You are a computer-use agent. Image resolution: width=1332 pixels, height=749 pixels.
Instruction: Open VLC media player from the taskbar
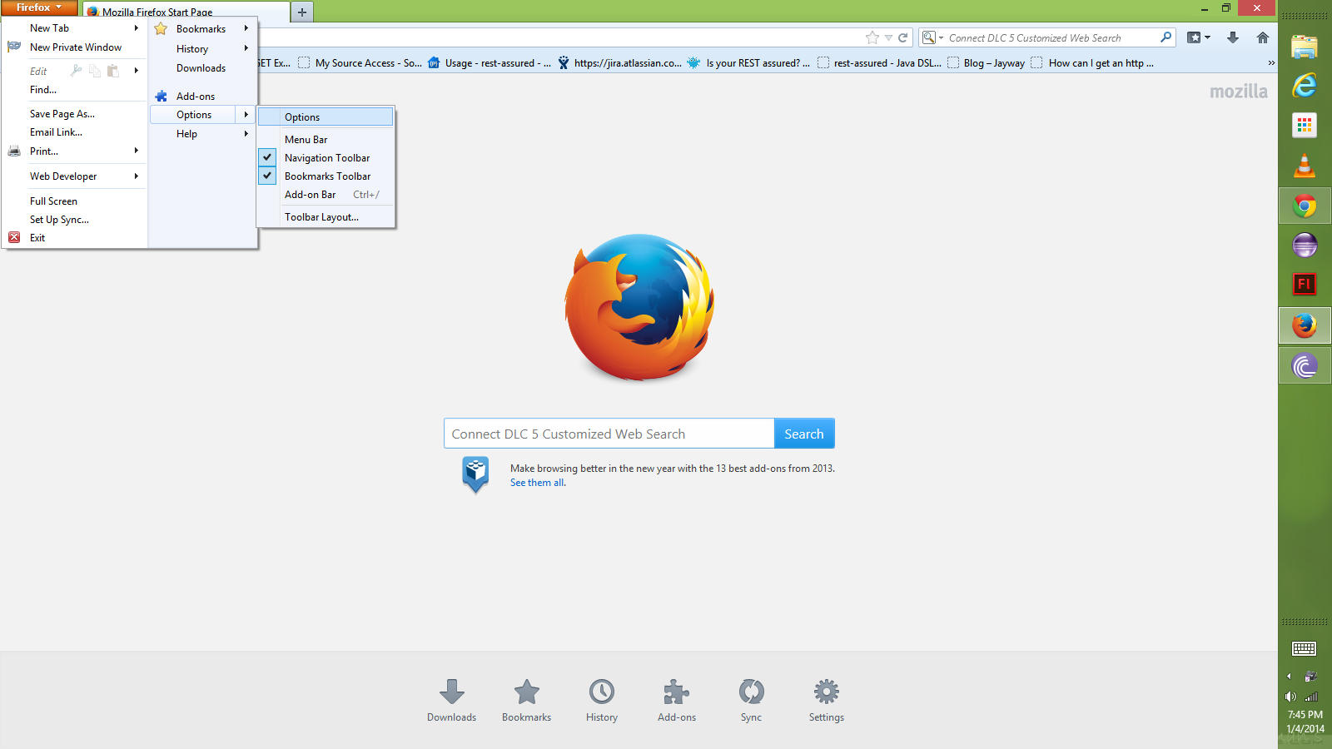point(1305,166)
